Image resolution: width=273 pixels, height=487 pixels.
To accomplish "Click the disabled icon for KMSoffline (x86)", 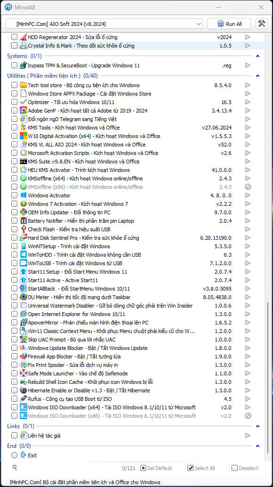I will (x=248, y=187).
